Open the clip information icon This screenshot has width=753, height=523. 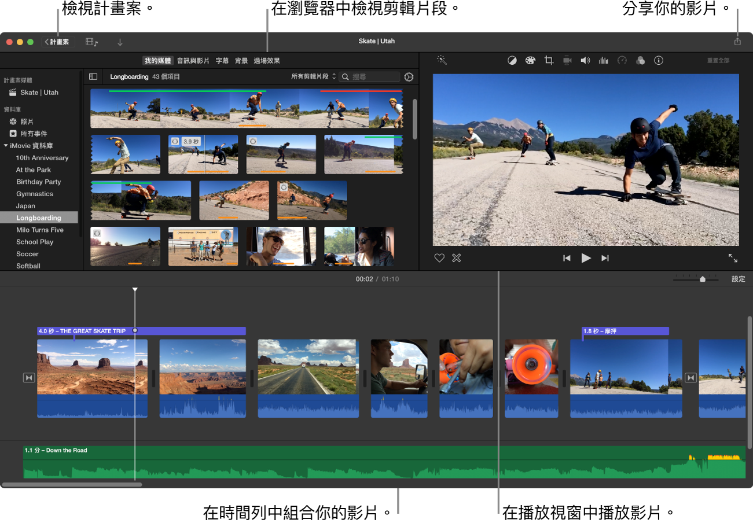tap(659, 60)
